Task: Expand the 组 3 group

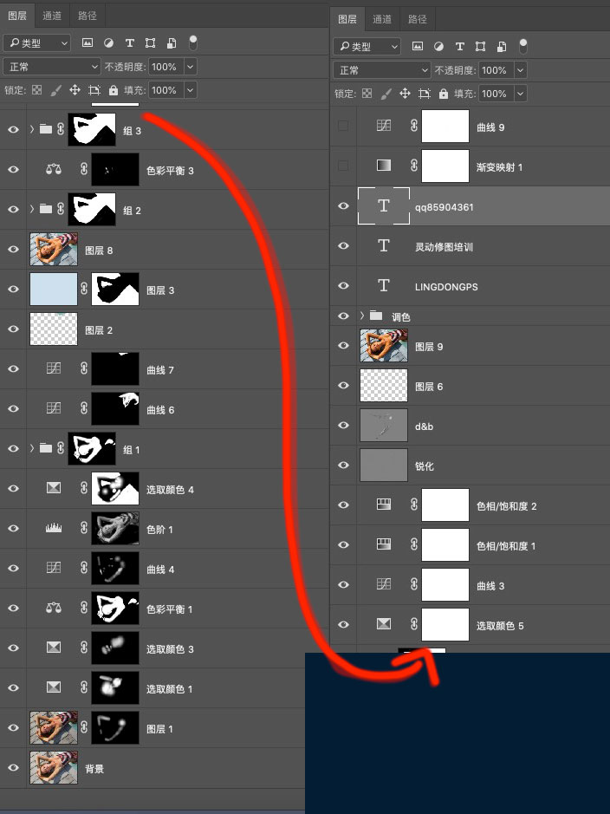Action: pos(32,129)
